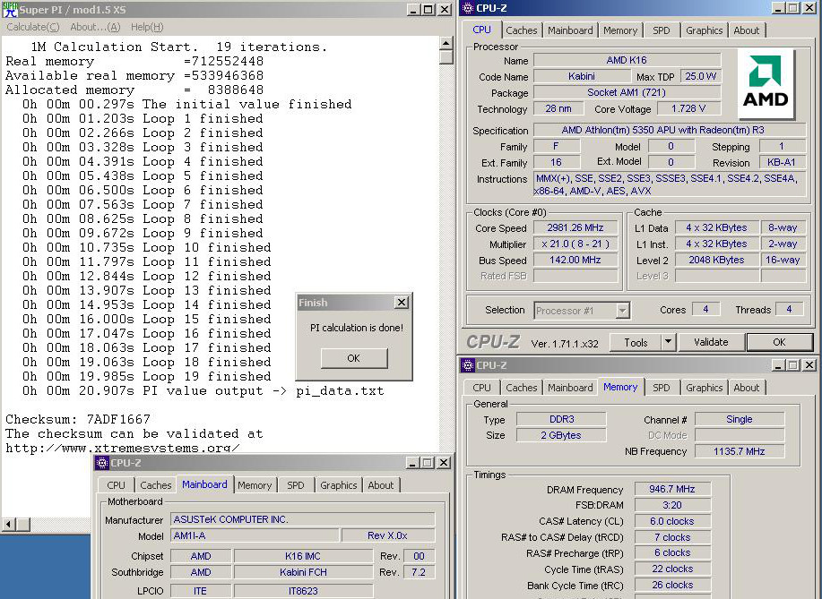The width and height of the screenshot is (822, 599).
Task: Select Caches tab in Mainboard CPU-Z window
Action: (156, 485)
